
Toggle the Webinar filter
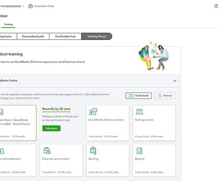tap(165, 96)
